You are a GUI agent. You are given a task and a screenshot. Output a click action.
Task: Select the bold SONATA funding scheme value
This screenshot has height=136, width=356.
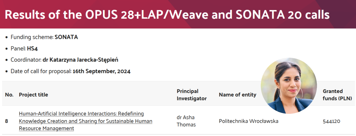tap(66, 37)
